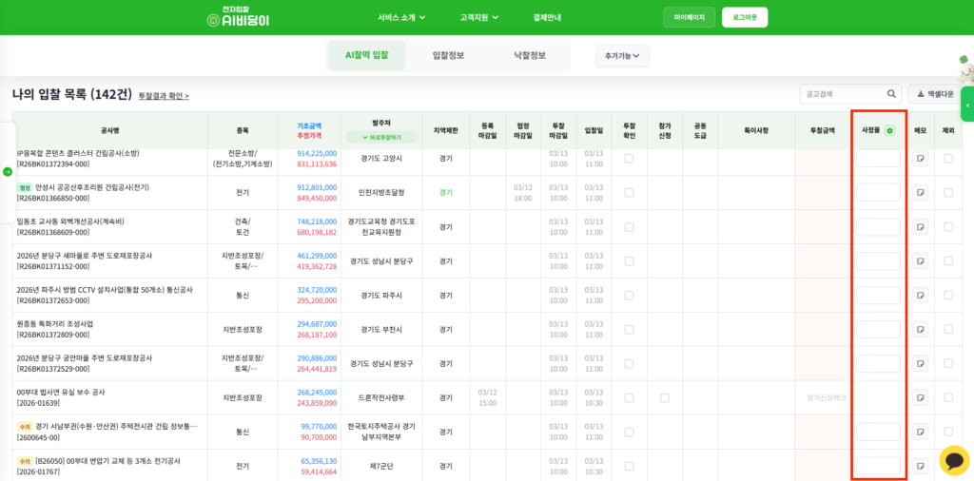Open memo icon for 00부대 법사면 유실 보수

[920, 398]
